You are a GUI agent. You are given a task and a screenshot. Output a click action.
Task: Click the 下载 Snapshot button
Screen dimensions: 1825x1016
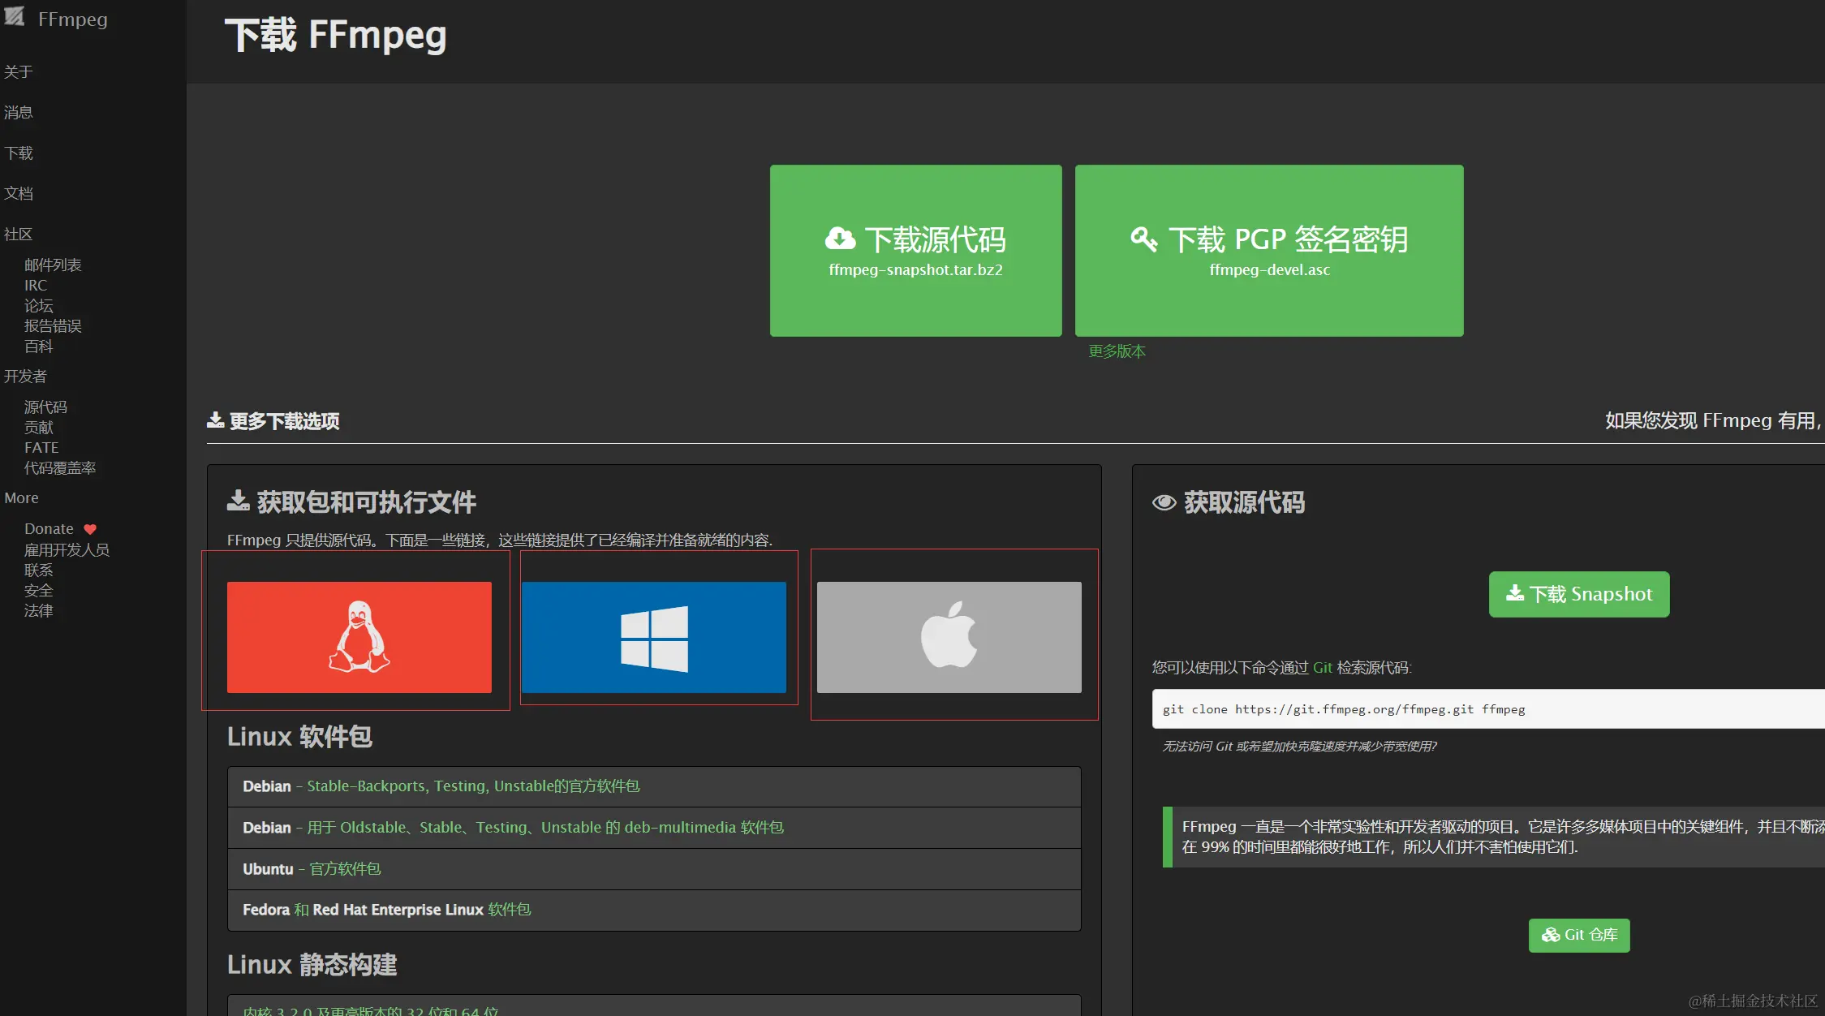pyautogui.click(x=1578, y=594)
